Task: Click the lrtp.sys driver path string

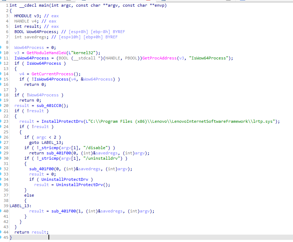Action: [x=183, y=121]
